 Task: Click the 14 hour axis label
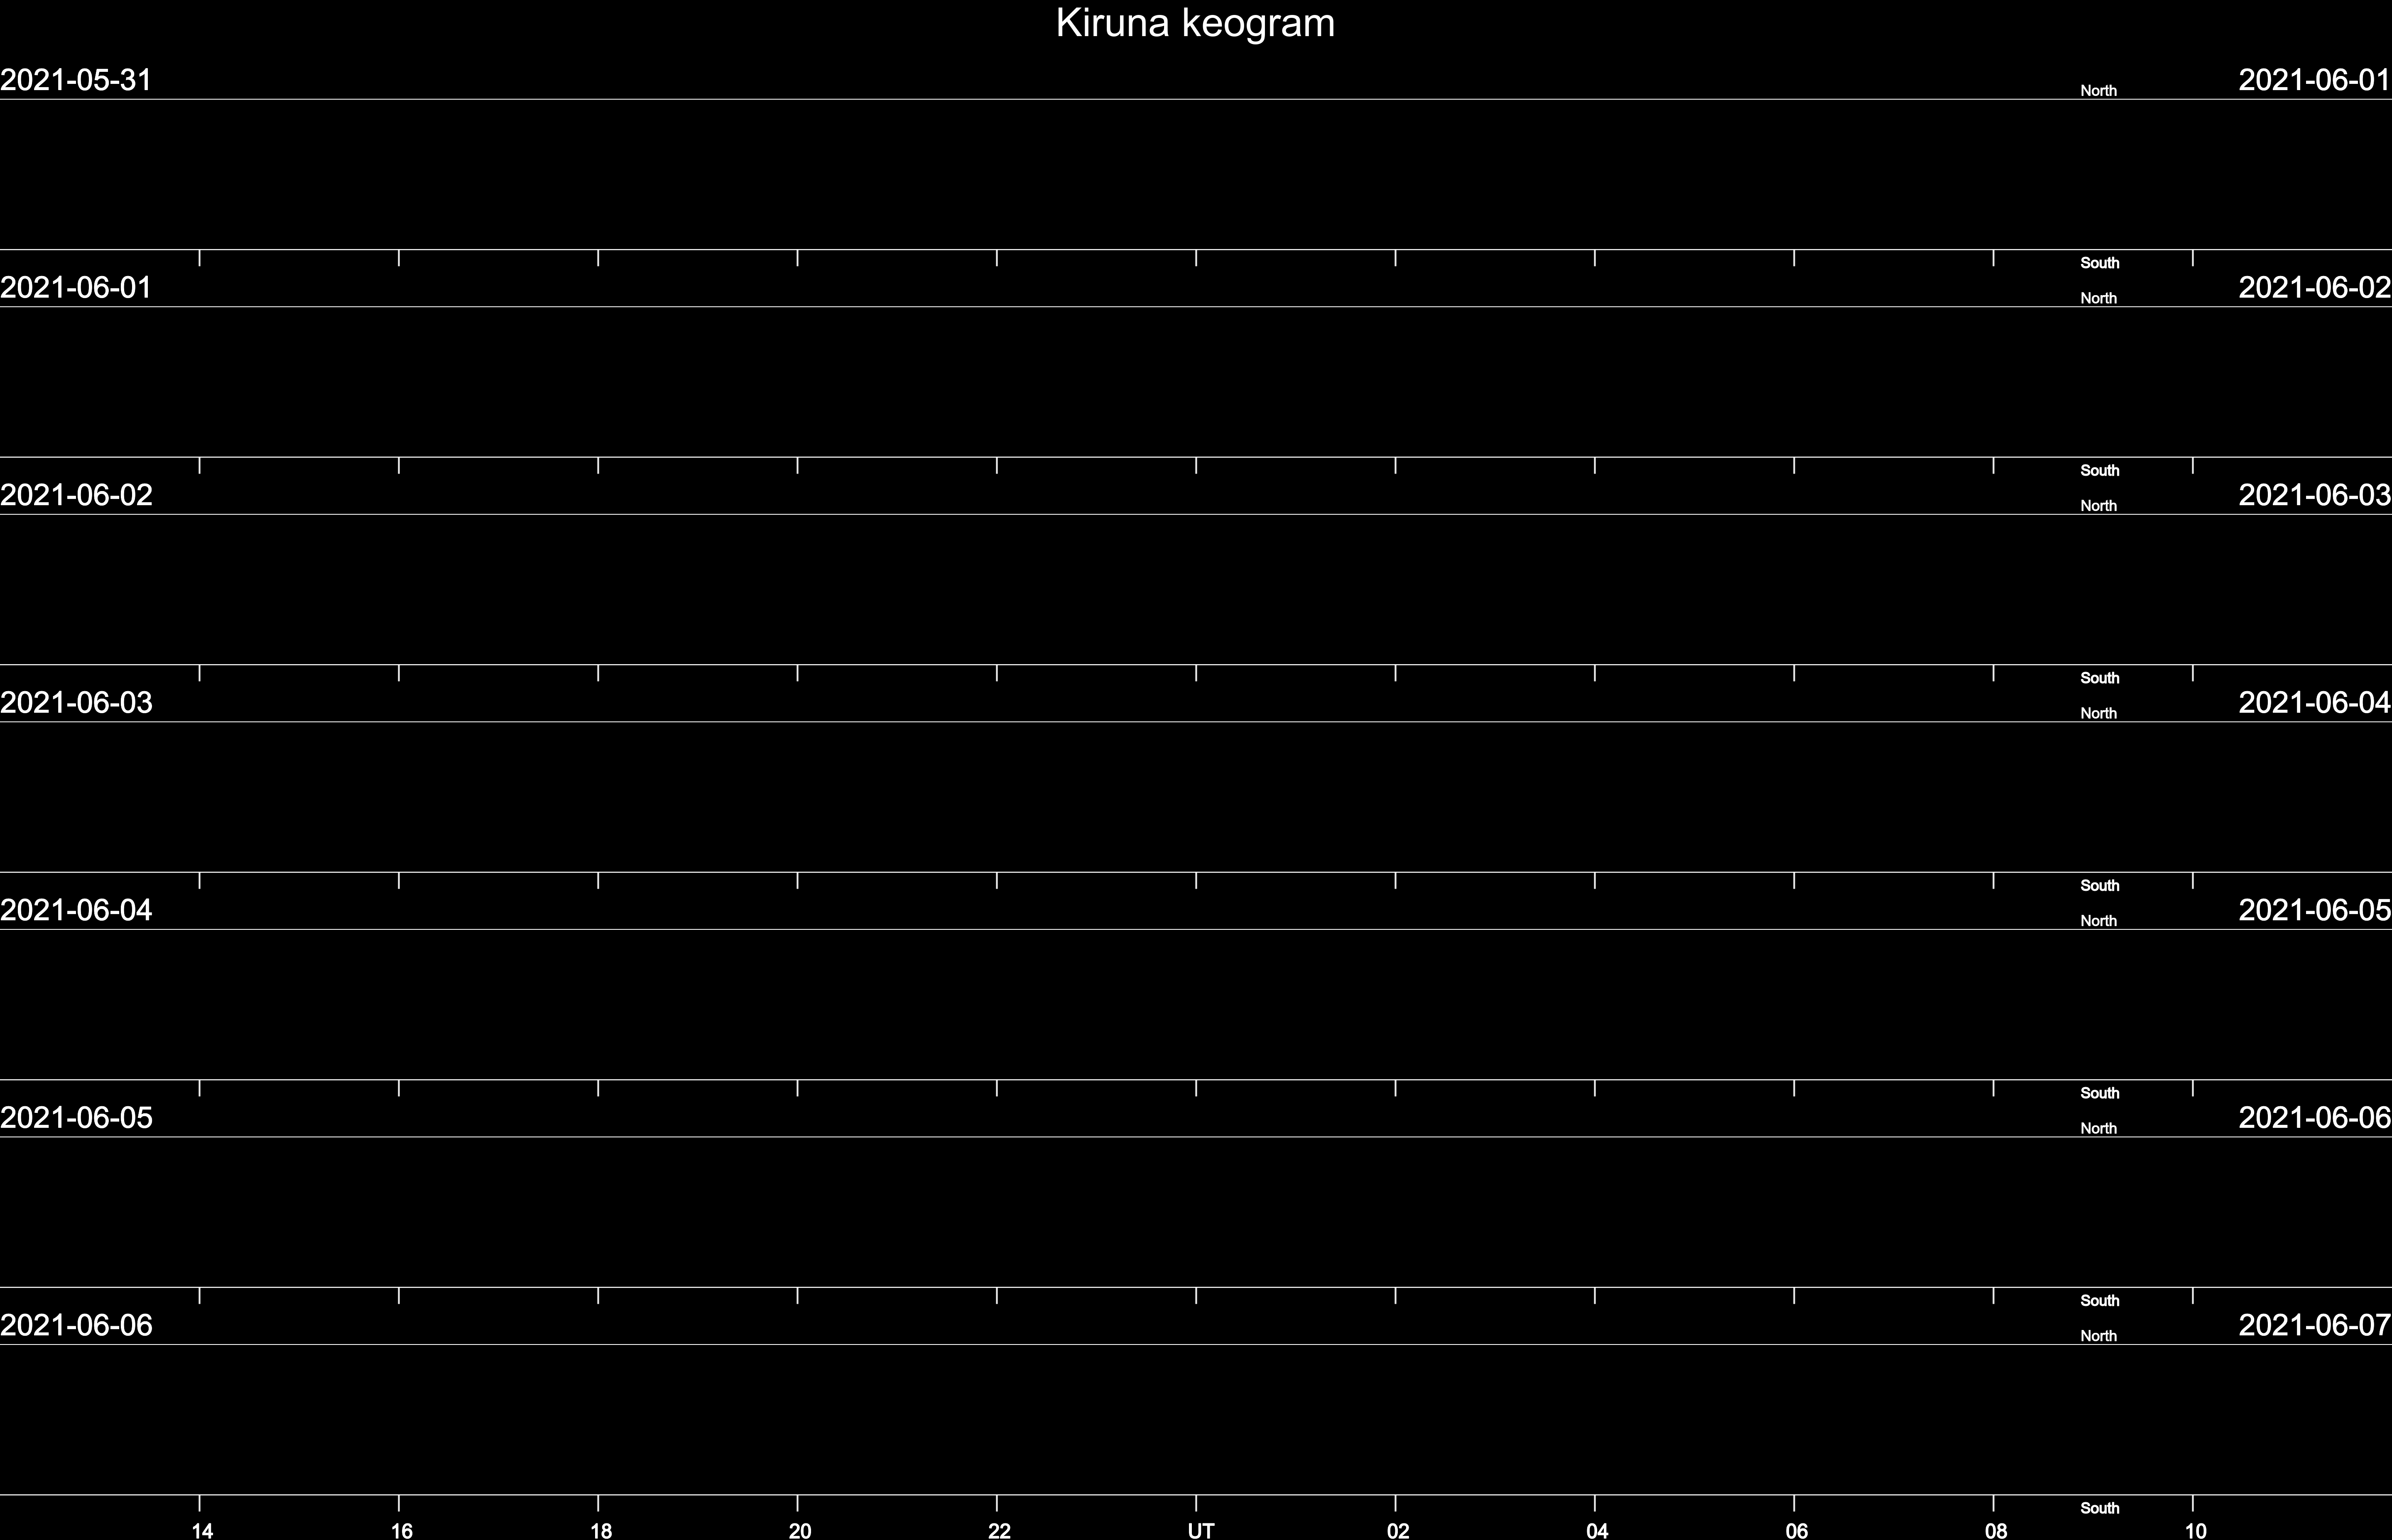tap(202, 1530)
